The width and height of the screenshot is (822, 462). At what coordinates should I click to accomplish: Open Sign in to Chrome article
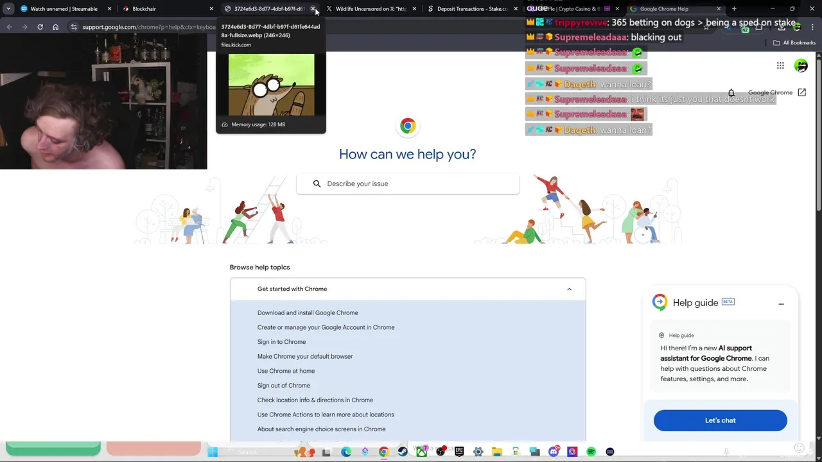(281, 342)
